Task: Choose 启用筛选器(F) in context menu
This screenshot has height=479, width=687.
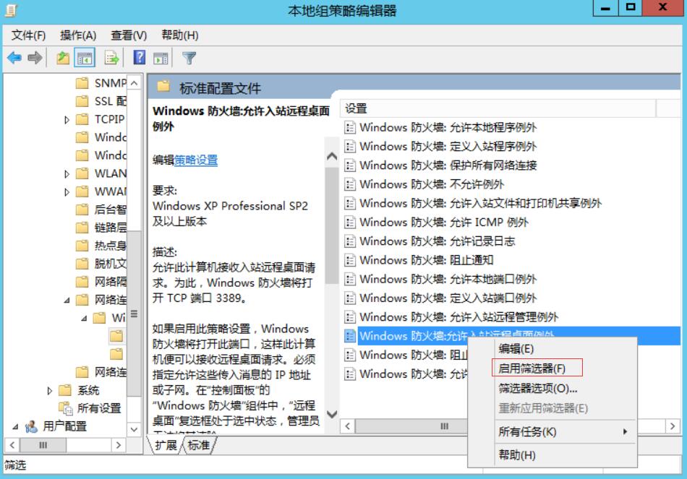Action: point(552,368)
